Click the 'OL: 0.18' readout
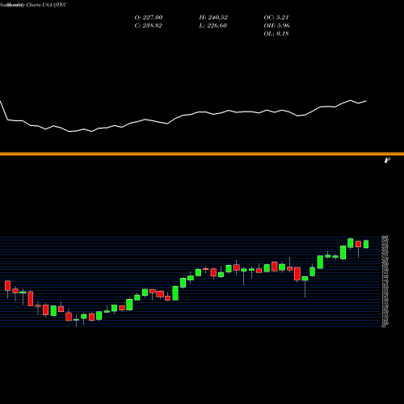The width and height of the screenshot is (404, 404). tap(276, 34)
